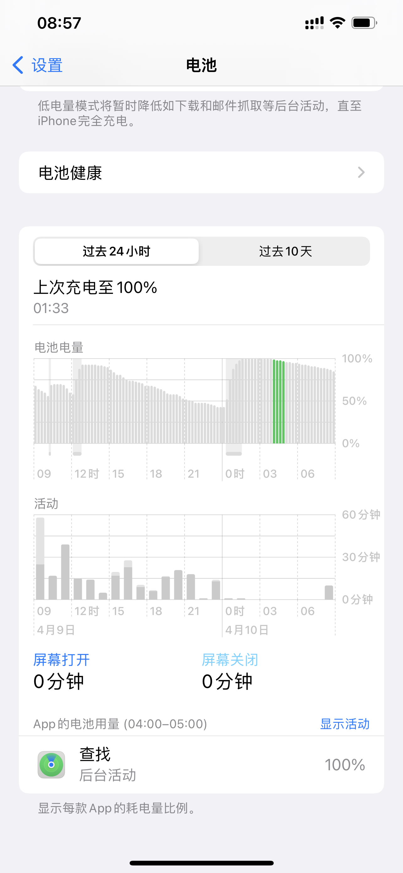Tap the cellular signal bars icon
Screen dimensions: 403x873
pyautogui.click(x=314, y=23)
